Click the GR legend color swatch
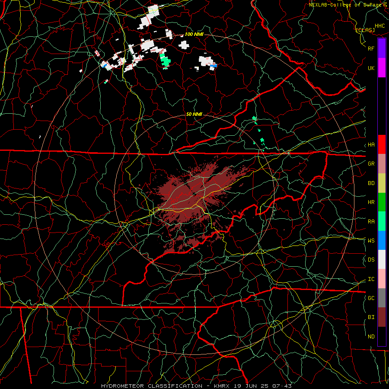 pyautogui.click(x=382, y=164)
